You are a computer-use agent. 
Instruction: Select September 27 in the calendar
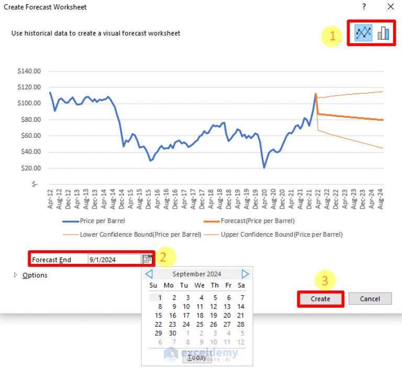227,324
